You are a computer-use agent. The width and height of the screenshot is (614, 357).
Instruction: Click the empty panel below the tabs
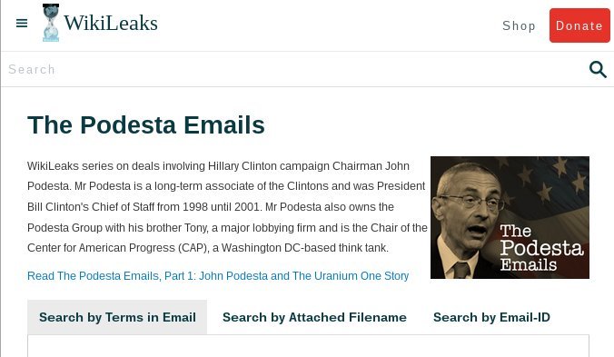[x=308, y=346]
